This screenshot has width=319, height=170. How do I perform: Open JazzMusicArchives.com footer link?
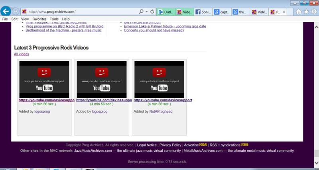coord(93,151)
